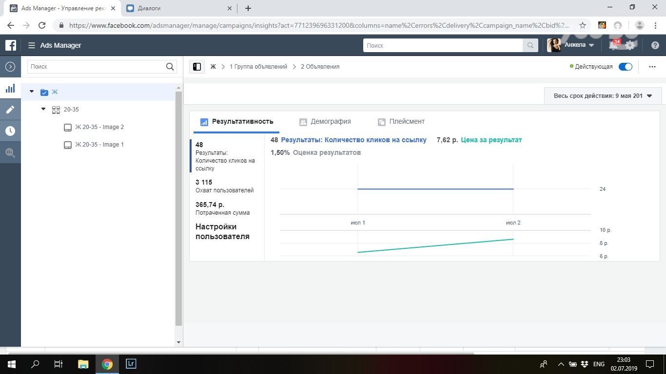Open the 2 Объявления breadcrumb
Image resolution: width=666 pixels, height=374 pixels.
click(x=320, y=67)
